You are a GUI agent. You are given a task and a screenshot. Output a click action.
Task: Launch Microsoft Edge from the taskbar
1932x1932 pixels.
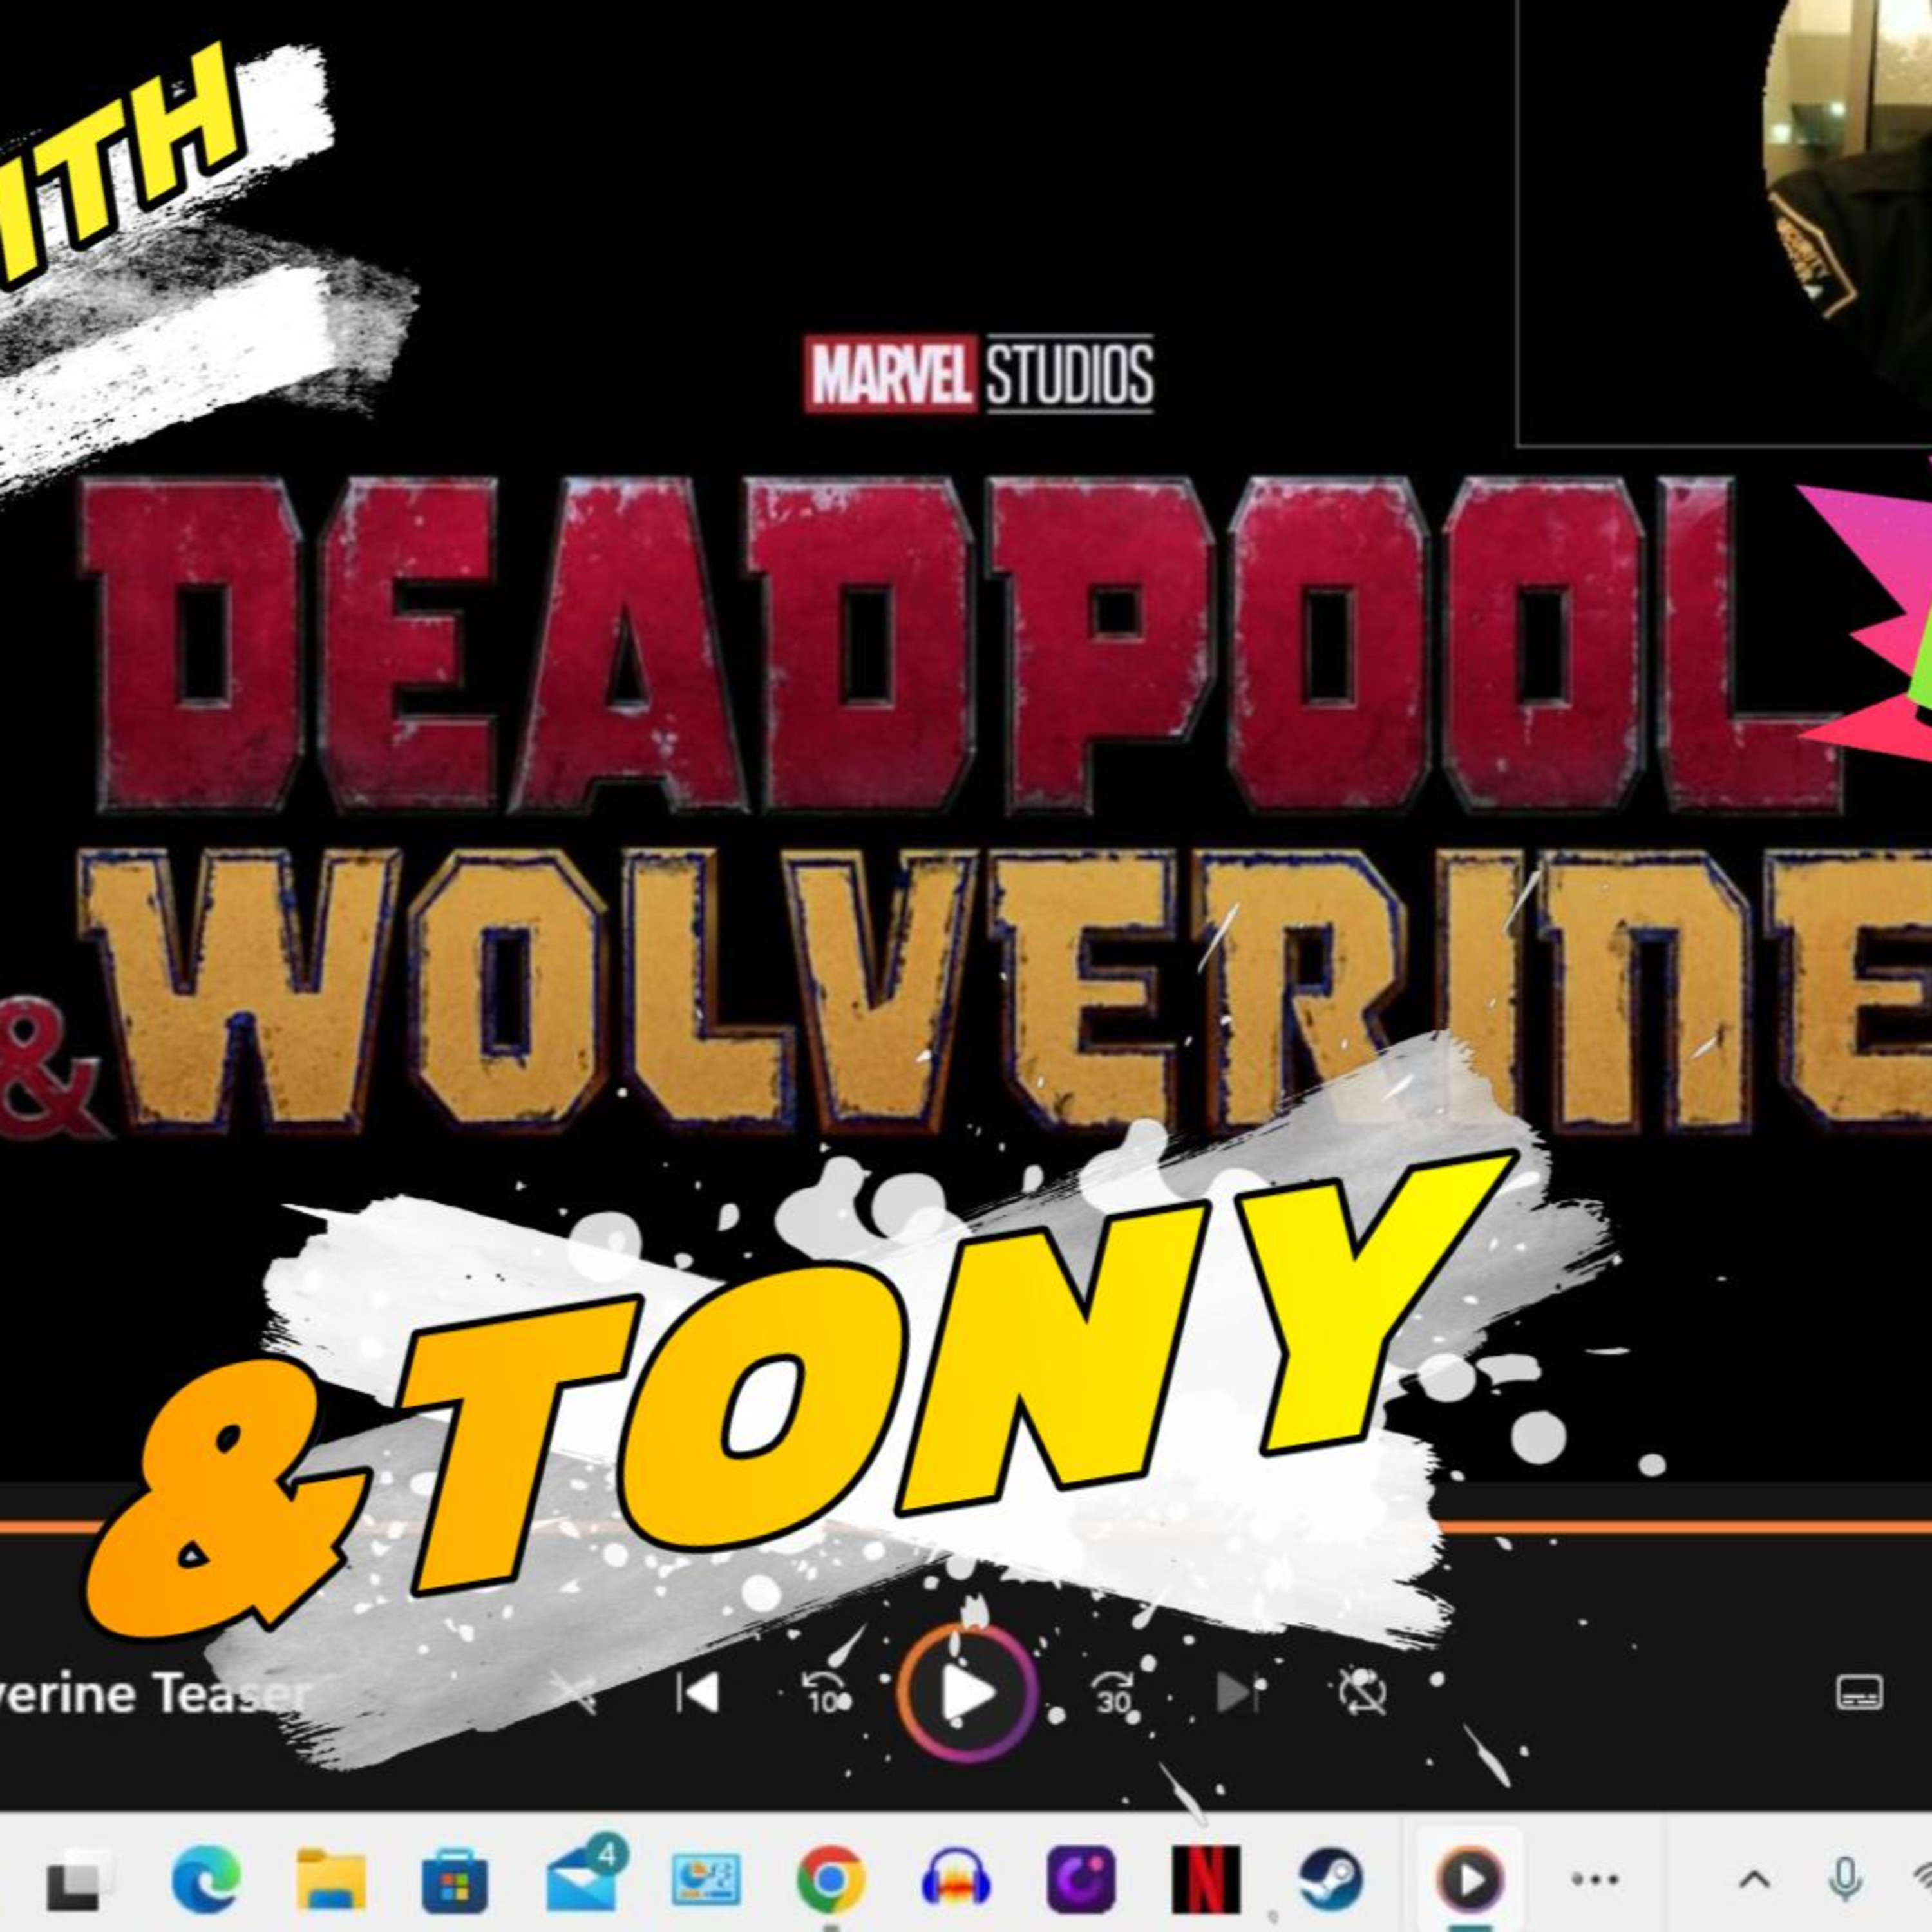[x=206, y=1880]
